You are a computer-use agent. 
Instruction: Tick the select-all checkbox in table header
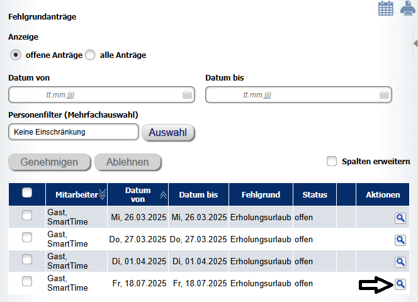(27, 193)
